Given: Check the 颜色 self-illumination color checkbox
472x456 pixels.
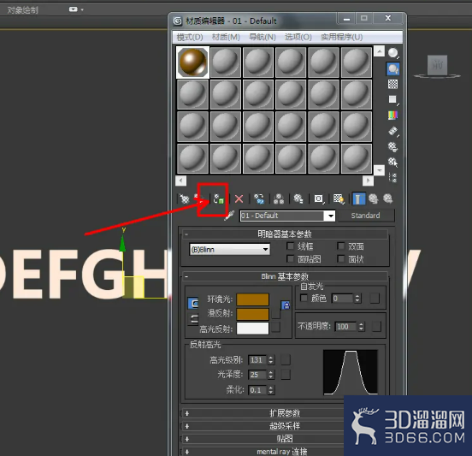Looking at the screenshot, I should [304, 299].
